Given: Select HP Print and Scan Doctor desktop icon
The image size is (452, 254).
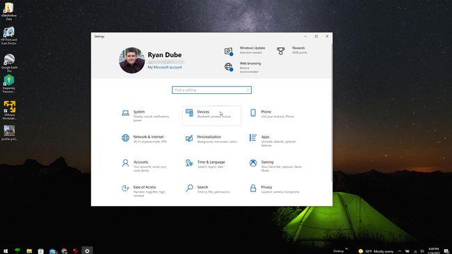Looking at the screenshot, I should coord(9,35).
